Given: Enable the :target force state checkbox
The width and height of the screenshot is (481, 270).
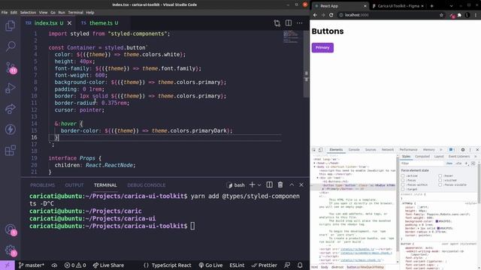Looking at the screenshot, I should (403, 189).
